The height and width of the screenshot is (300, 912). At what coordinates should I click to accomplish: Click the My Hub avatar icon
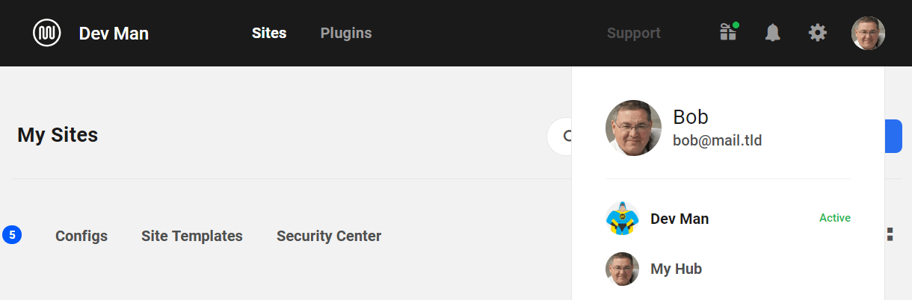[622, 269]
